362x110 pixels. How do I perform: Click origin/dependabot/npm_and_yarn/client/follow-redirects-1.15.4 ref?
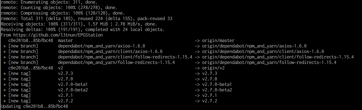[278, 57]
